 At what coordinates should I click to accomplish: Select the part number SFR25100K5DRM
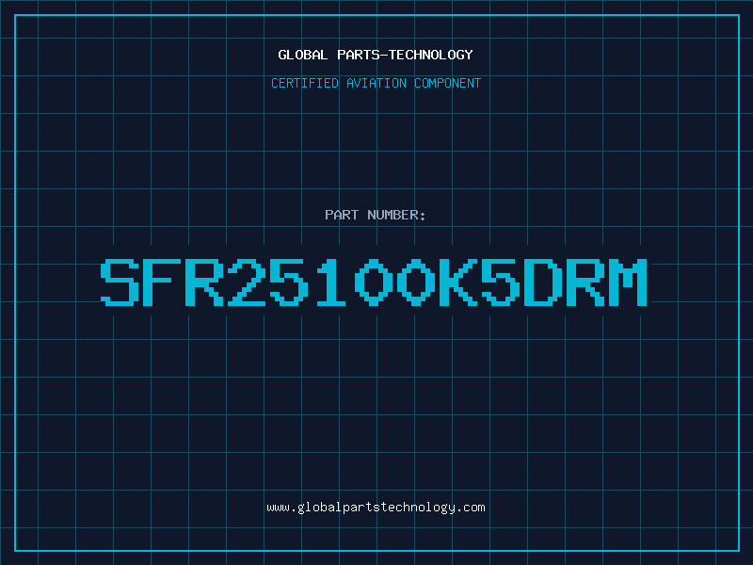point(374,282)
